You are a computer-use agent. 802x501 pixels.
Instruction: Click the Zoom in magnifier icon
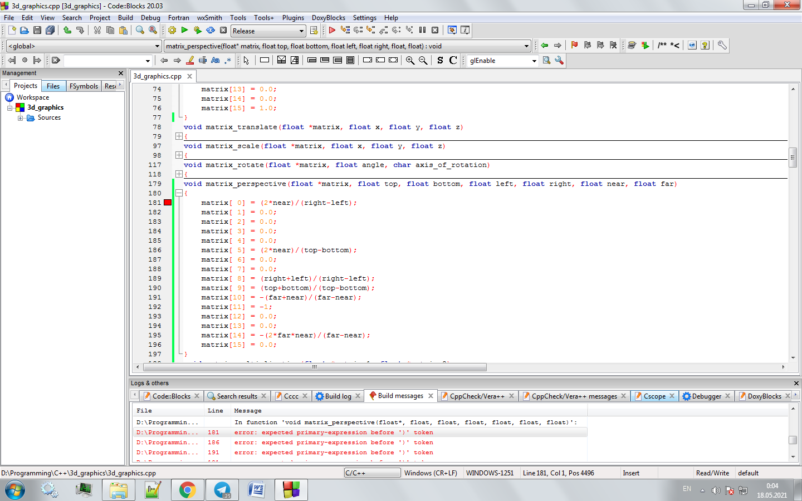pyautogui.click(x=410, y=61)
